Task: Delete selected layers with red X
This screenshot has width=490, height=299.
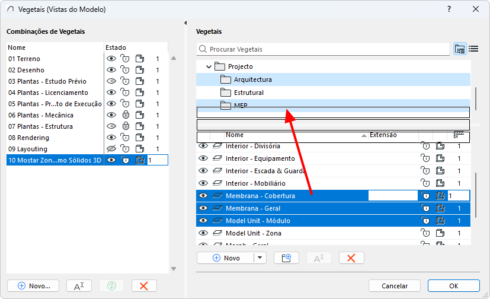Action: click(351, 258)
